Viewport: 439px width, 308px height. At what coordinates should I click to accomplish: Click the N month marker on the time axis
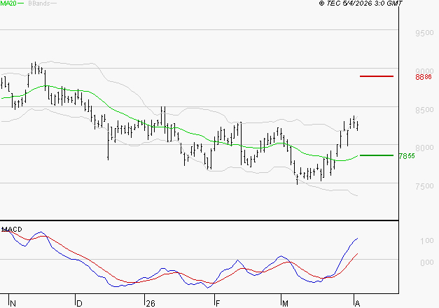(13, 304)
